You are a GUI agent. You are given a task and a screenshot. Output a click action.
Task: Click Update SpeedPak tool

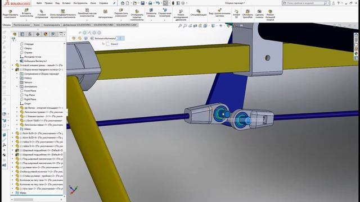coord(247,14)
